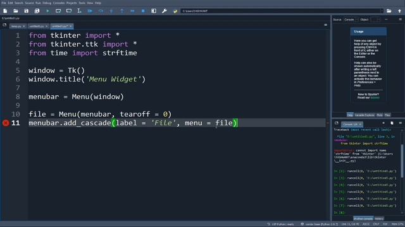
Task: Open Preferences with the wrench icon
Action: (x=165, y=11)
